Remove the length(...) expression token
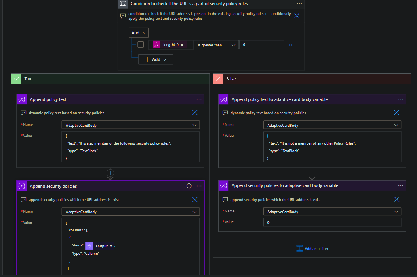Screen dimensions: 417x277 click(182, 45)
